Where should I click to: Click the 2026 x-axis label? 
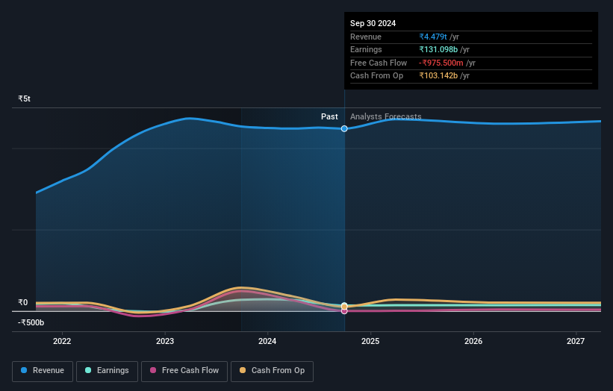click(473, 342)
